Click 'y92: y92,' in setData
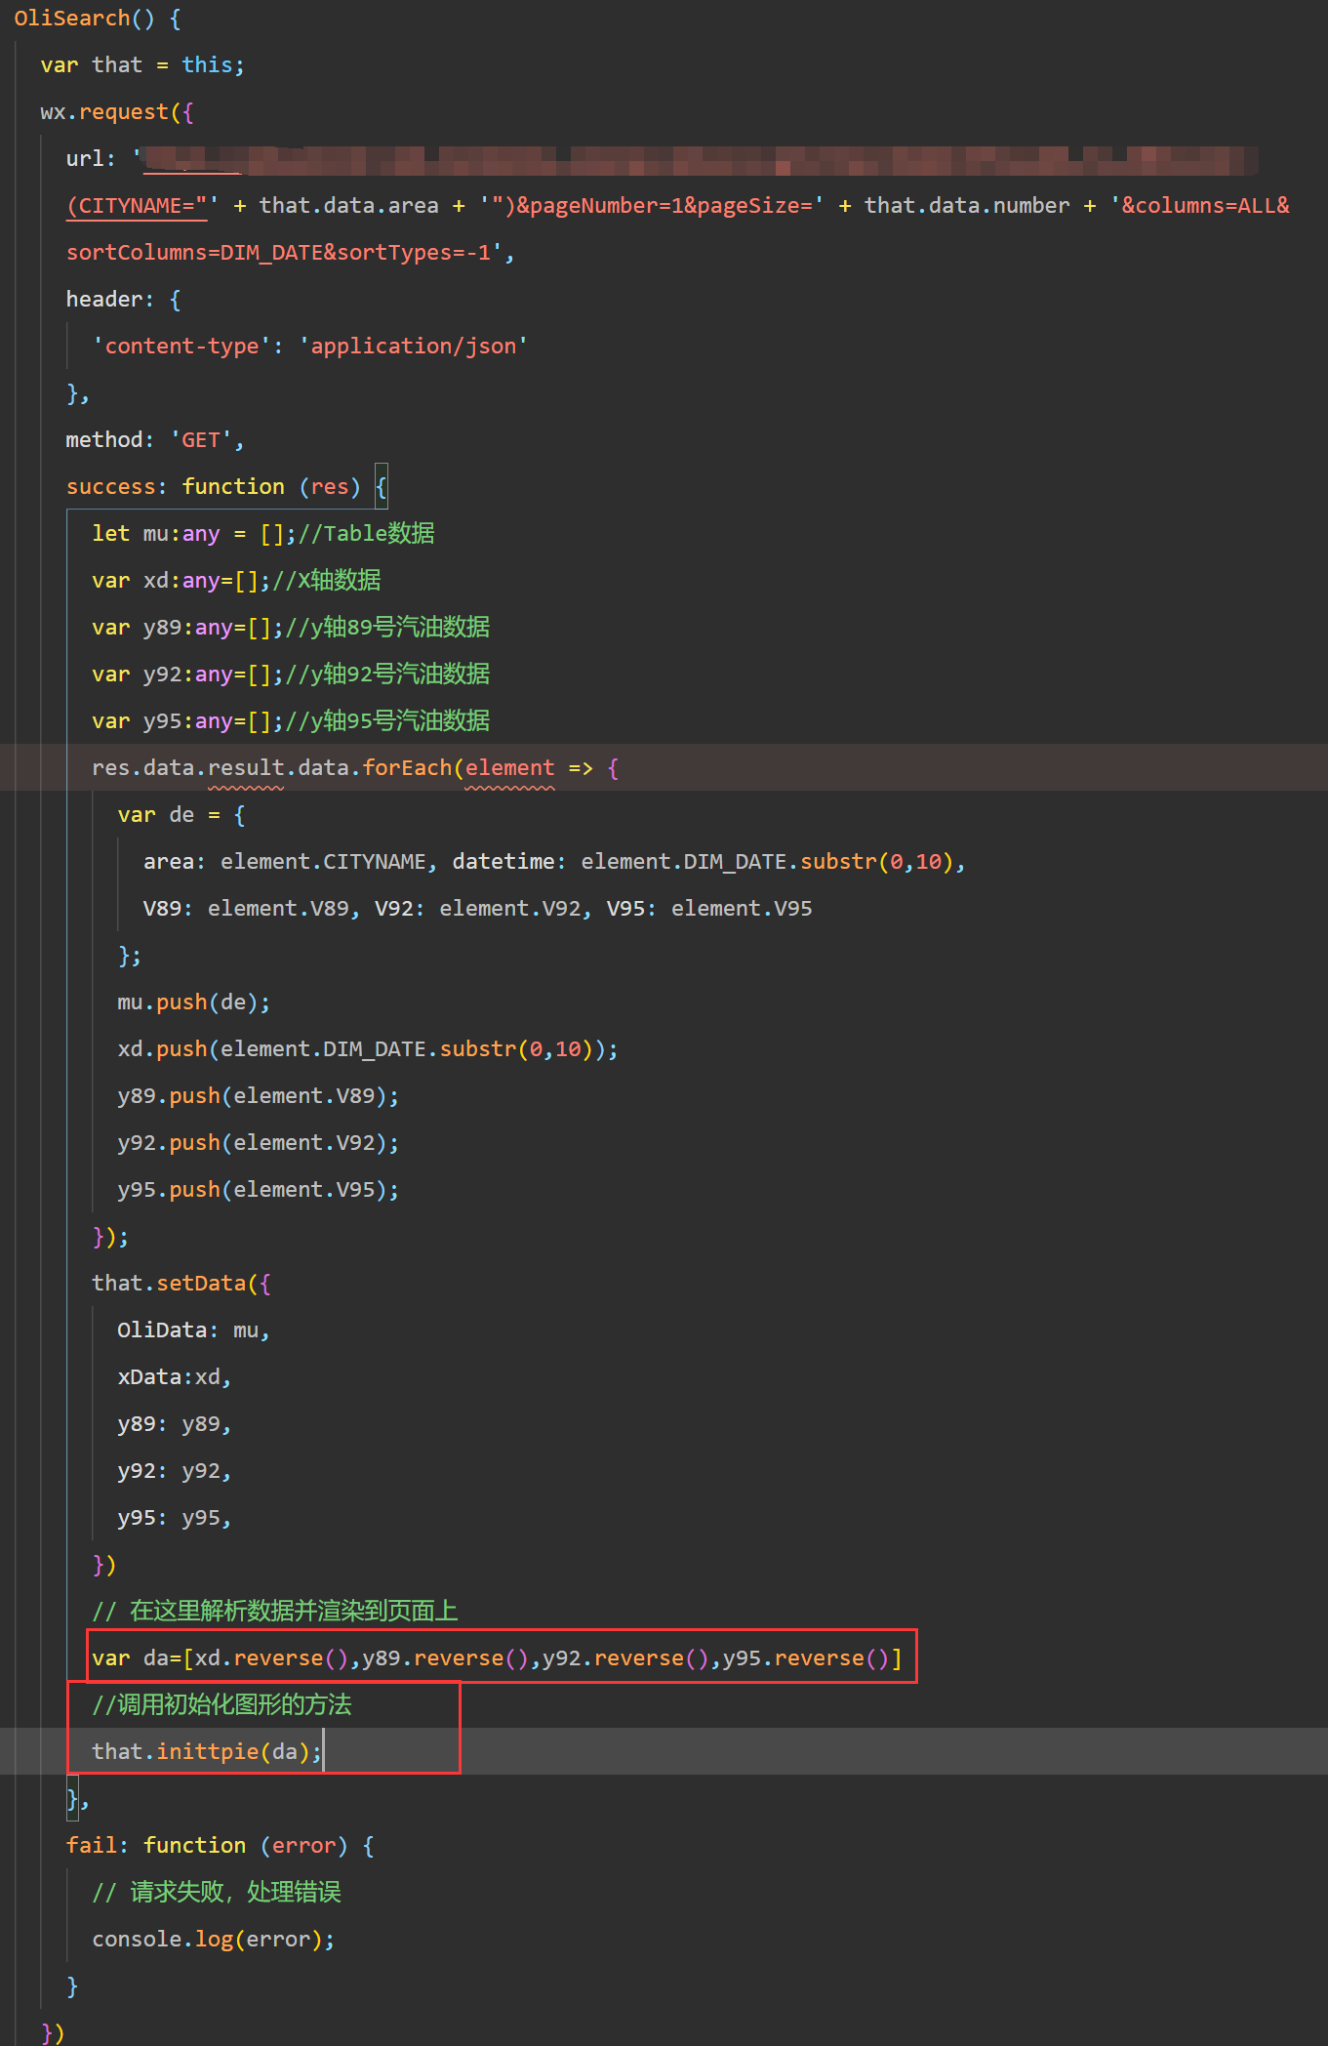 click(175, 1471)
